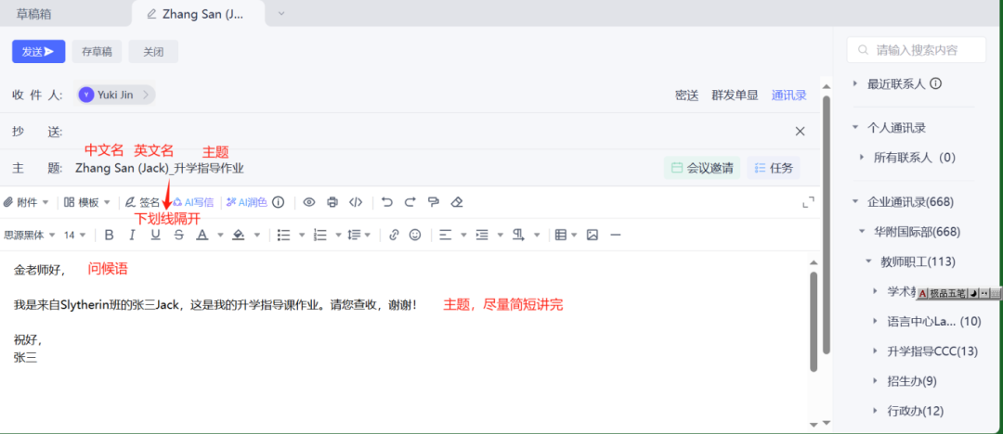Open the font size 14 dropdown
1003x434 pixels.
pos(75,235)
